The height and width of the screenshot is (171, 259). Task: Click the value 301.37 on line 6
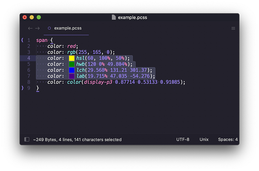138,70
